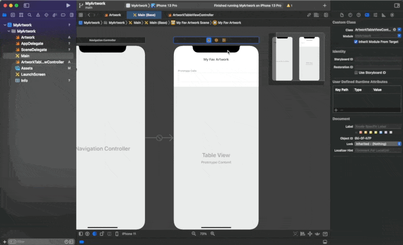The width and height of the screenshot is (403, 245).
Task: Open the Test navigator diamond icon
Action: [46, 15]
